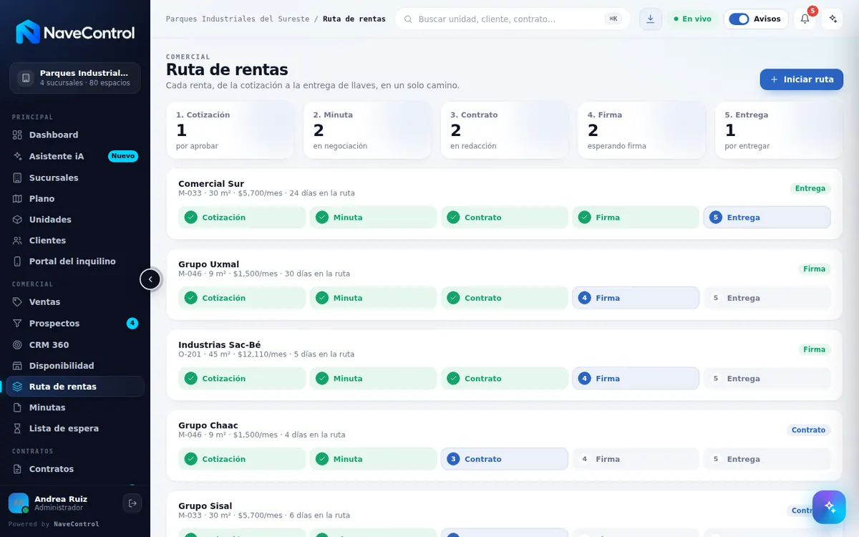Screen dimensions: 859x537
Task: Click Contrato step for Industrias Sac-Bé
Action: point(505,378)
